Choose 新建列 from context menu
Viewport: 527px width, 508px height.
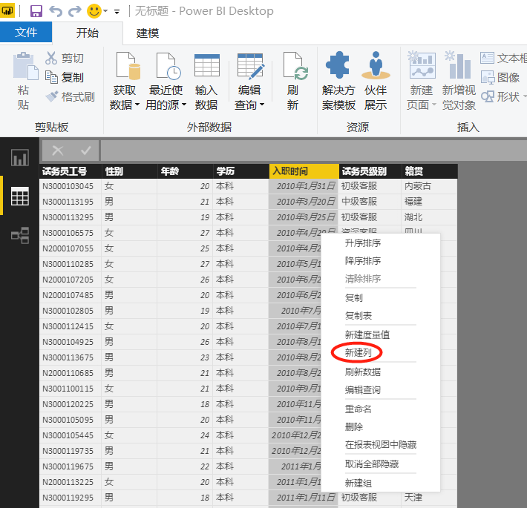point(359,352)
